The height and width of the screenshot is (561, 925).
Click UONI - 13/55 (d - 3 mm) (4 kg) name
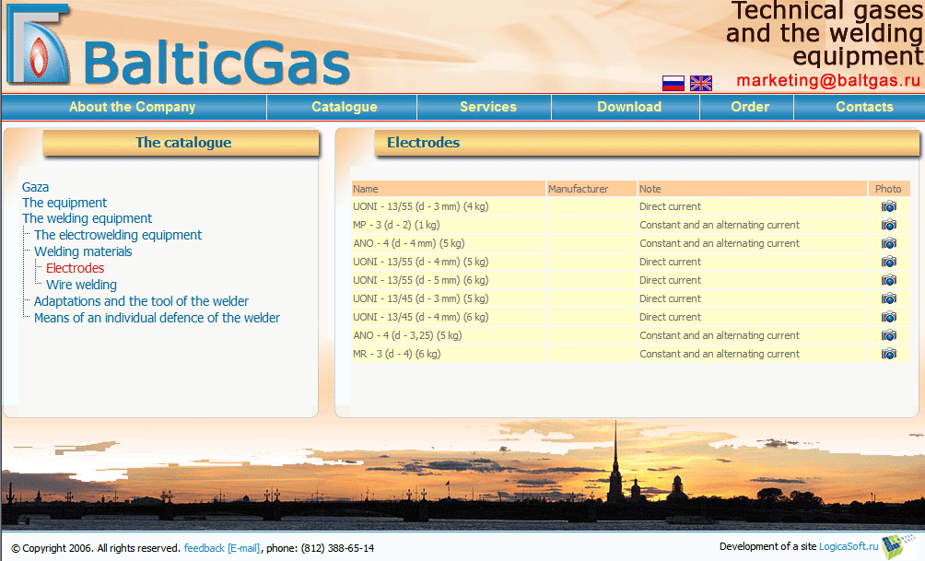point(421,206)
